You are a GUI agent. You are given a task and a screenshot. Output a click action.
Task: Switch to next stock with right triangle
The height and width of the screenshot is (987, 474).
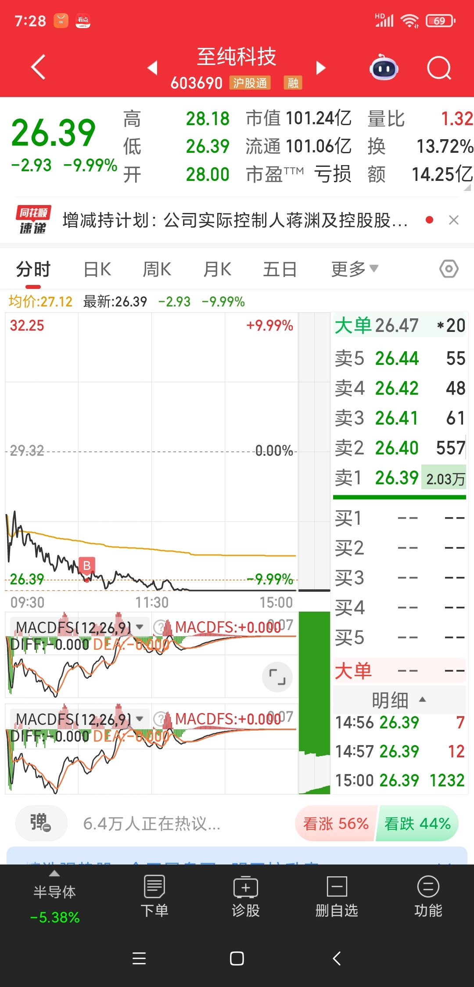tap(321, 68)
